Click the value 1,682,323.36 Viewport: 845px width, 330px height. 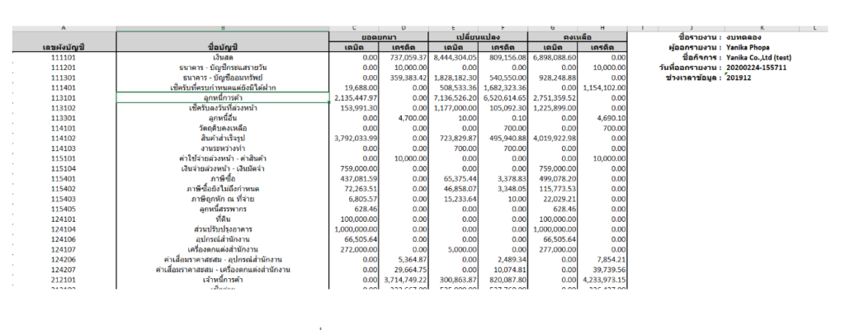pos(504,87)
